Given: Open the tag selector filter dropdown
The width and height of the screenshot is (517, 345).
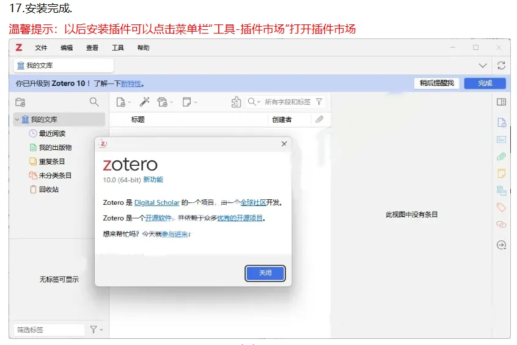Looking at the screenshot, I should point(96,330).
